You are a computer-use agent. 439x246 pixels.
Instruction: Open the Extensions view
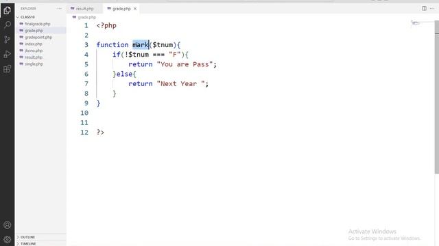point(8,69)
